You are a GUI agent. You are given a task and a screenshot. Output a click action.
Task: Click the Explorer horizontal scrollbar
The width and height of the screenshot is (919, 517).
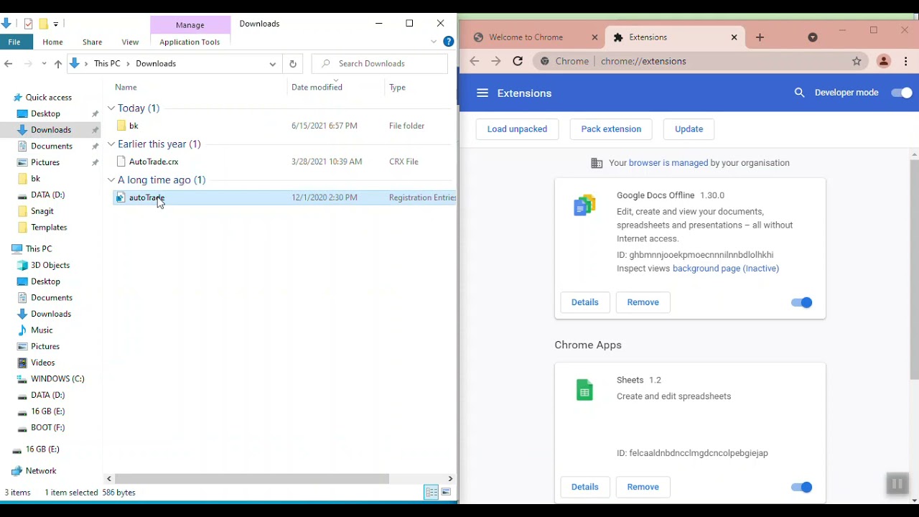tap(253, 478)
